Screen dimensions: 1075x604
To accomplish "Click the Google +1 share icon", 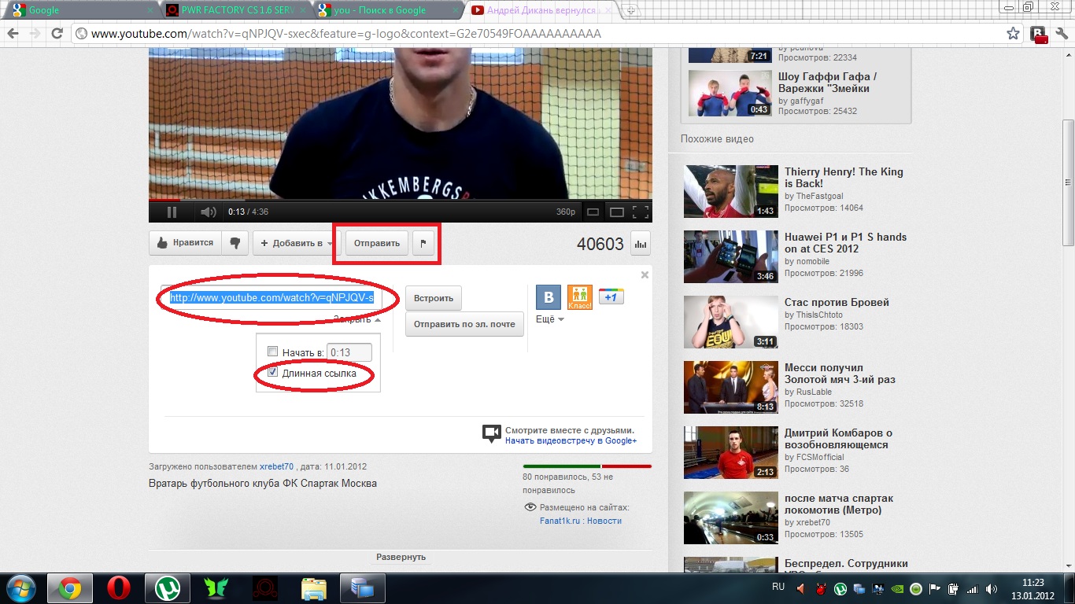I will (611, 296).
